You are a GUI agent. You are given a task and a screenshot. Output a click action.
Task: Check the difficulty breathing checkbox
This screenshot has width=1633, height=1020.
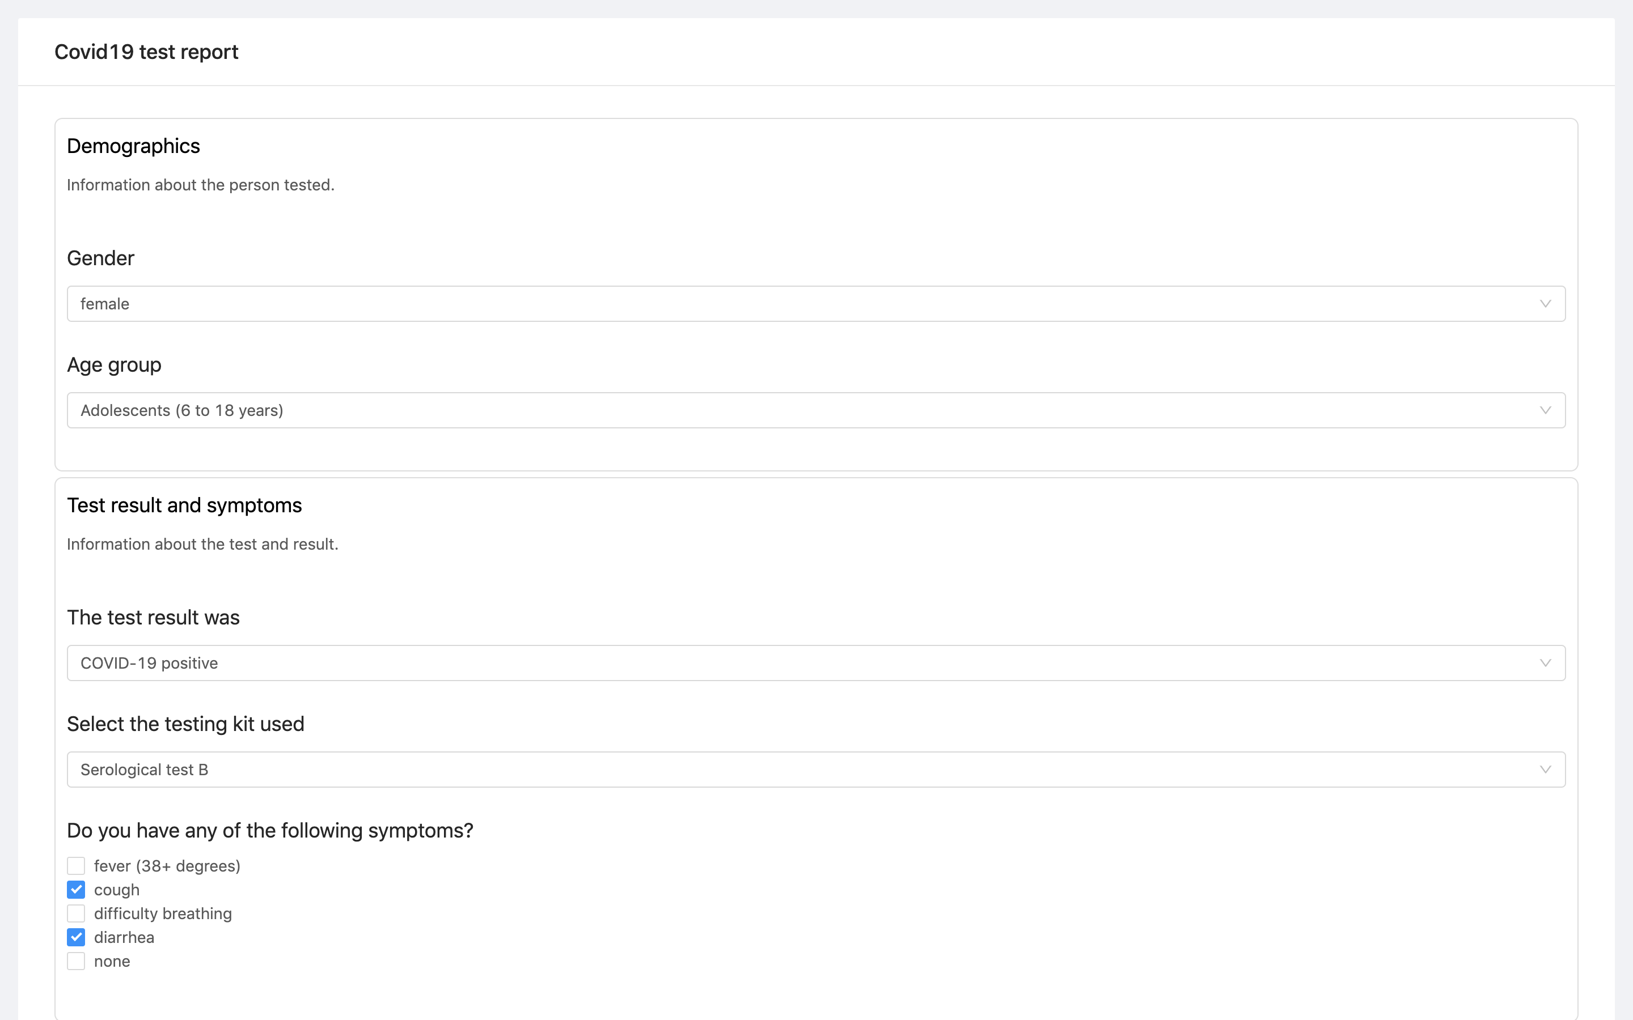(76, 913)
